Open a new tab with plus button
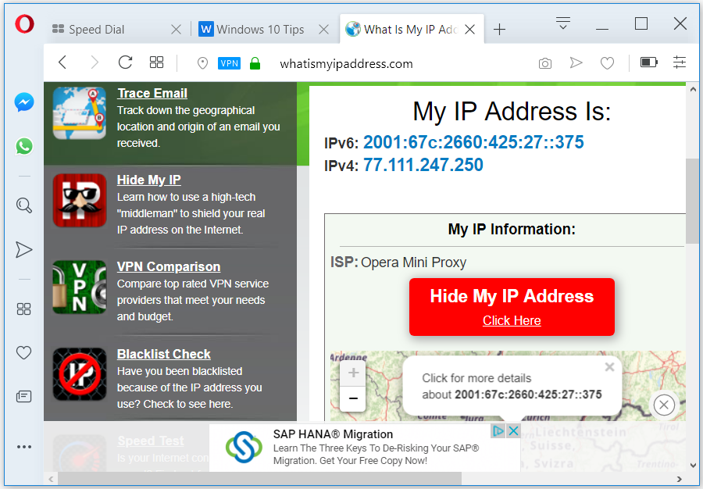 pos(499,30)
